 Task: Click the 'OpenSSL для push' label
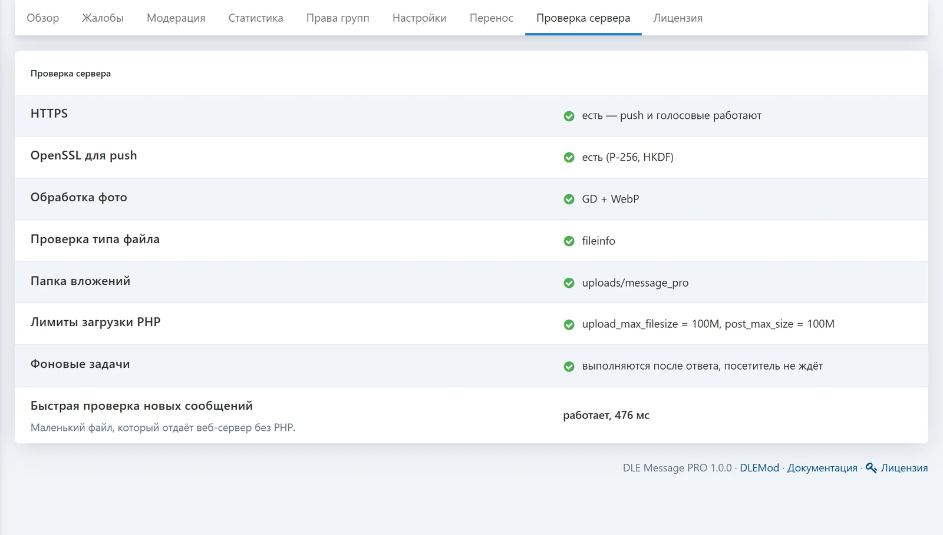(x=84, y=155)
